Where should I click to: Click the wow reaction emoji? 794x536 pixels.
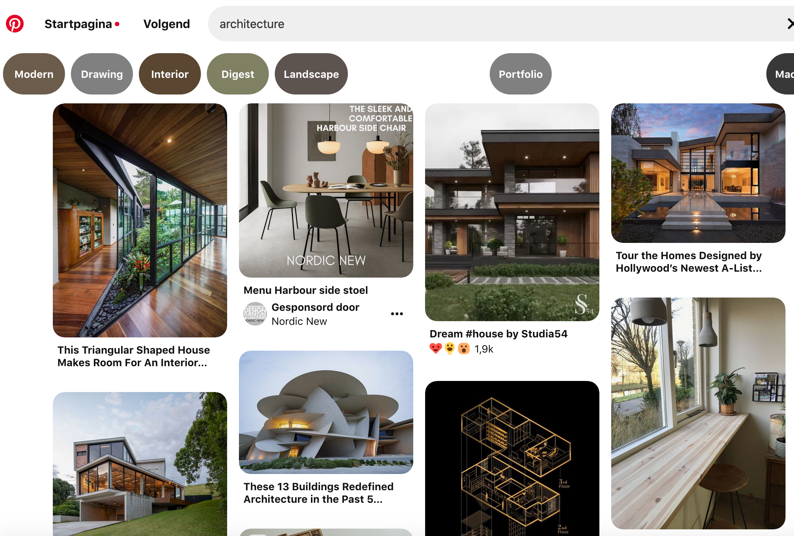point(464,348)
